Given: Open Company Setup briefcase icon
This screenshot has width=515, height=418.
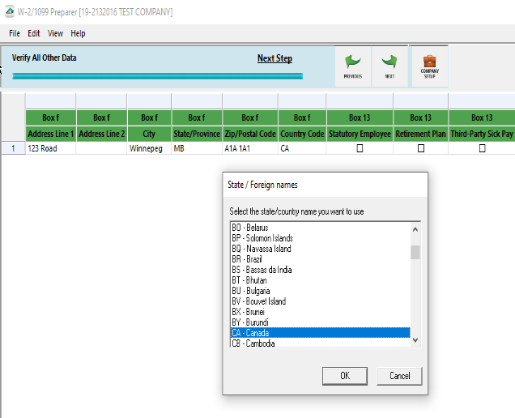Looking at the screenshot, I should 429,61.
